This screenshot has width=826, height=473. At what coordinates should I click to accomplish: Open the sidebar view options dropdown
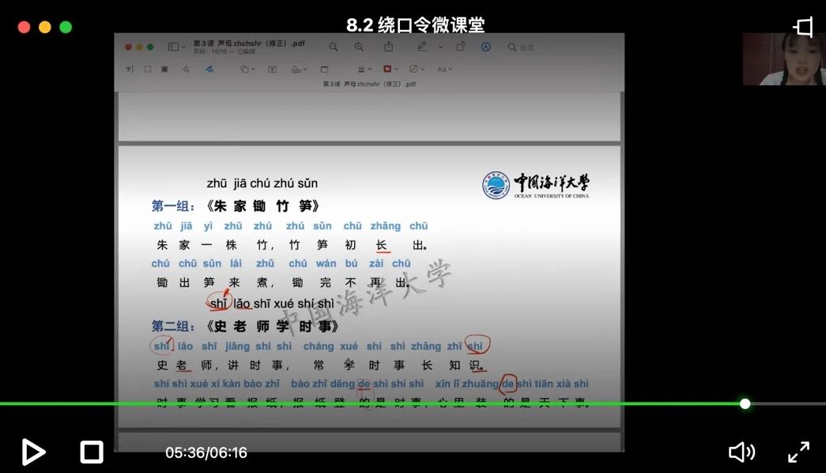pos(175,46)
